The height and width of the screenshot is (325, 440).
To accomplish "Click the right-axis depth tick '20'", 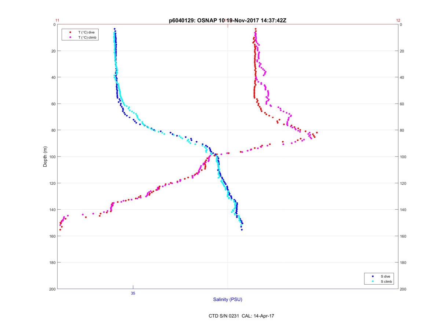I will click(402, 51).
